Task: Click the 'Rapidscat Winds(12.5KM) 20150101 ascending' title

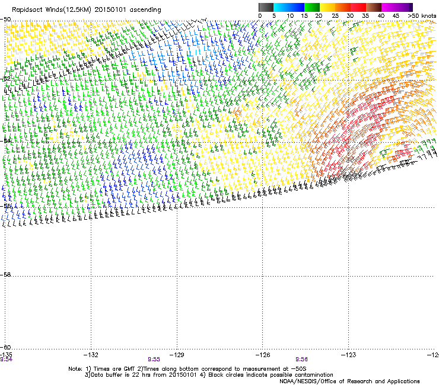Action: point(87,10)
